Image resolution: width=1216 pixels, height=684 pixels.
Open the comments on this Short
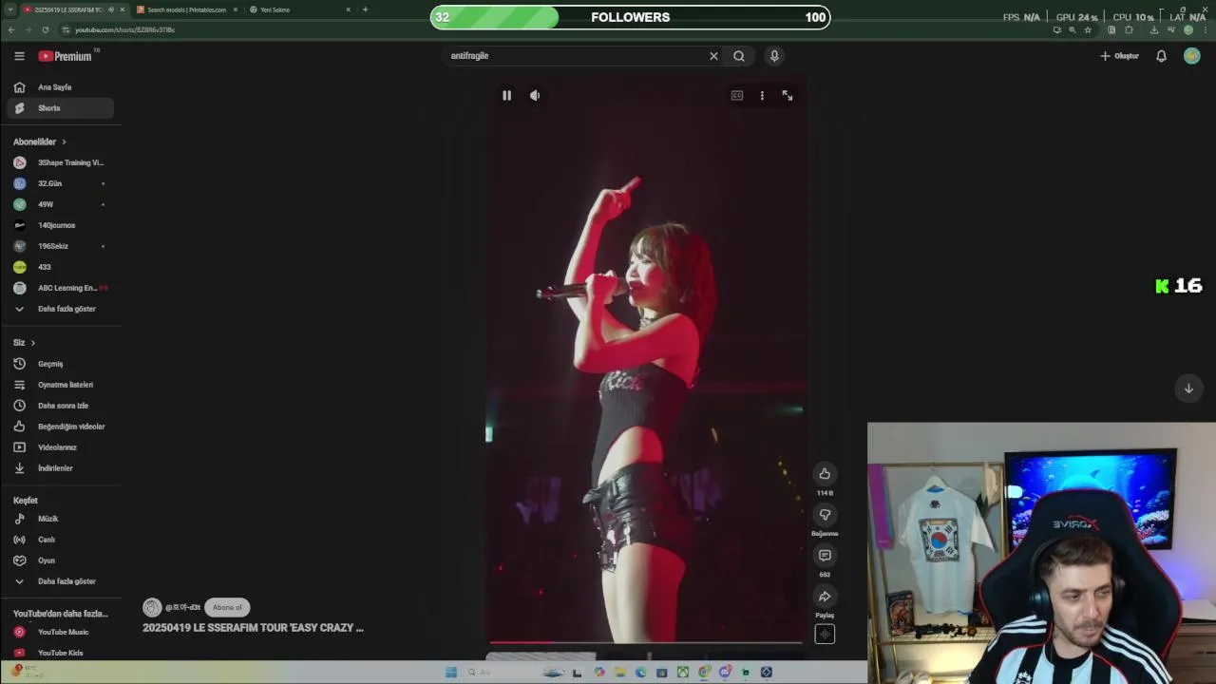(x=825, y=555)
